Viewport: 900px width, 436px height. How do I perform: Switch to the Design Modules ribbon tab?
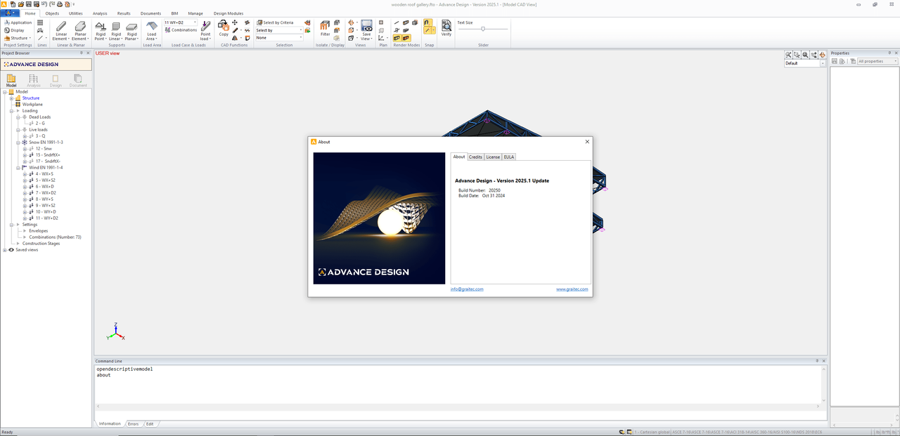(229, 13)
